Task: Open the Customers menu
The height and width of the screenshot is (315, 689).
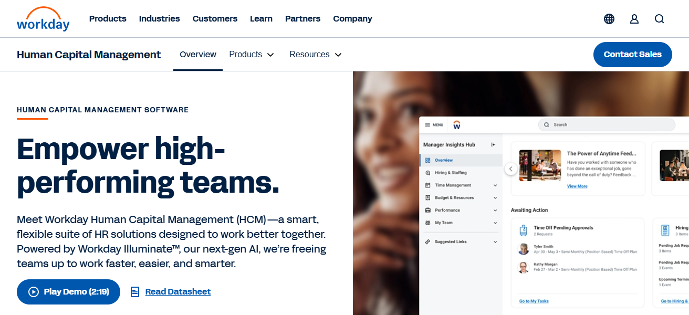Action: click(215, 19)
